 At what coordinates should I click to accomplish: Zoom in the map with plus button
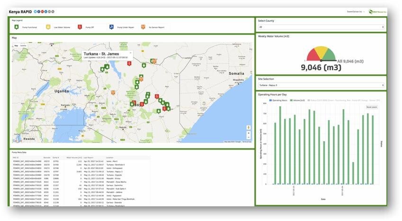point(248,133)
